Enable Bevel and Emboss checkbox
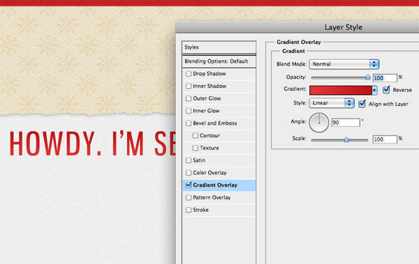Screen dimensions: 419x264 pos(189,123)
